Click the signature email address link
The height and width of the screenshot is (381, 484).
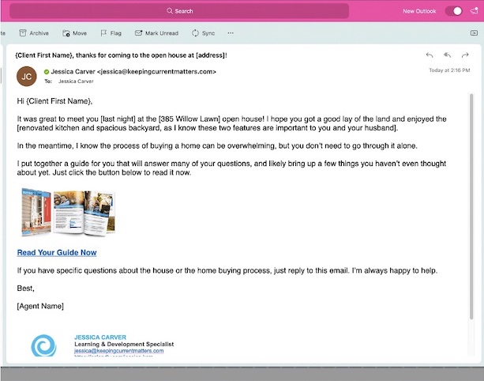click(x=118, y=350)
